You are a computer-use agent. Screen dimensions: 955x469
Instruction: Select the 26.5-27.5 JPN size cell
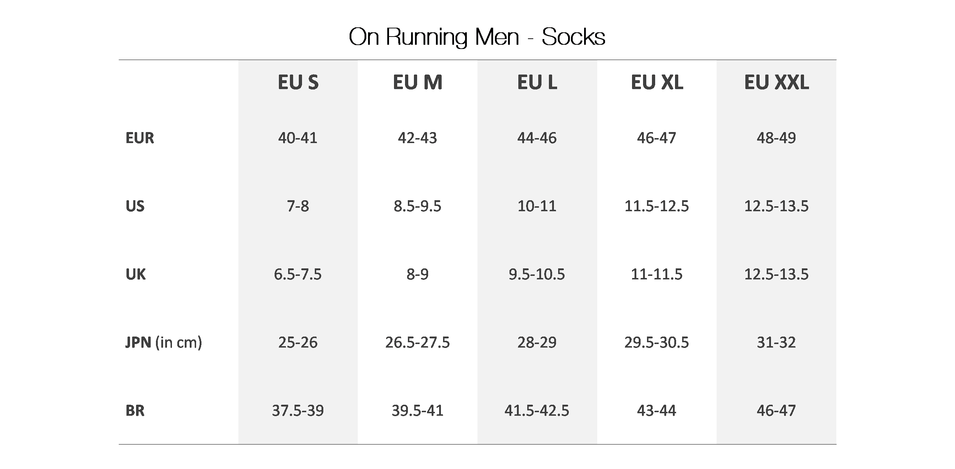[417, 342]
